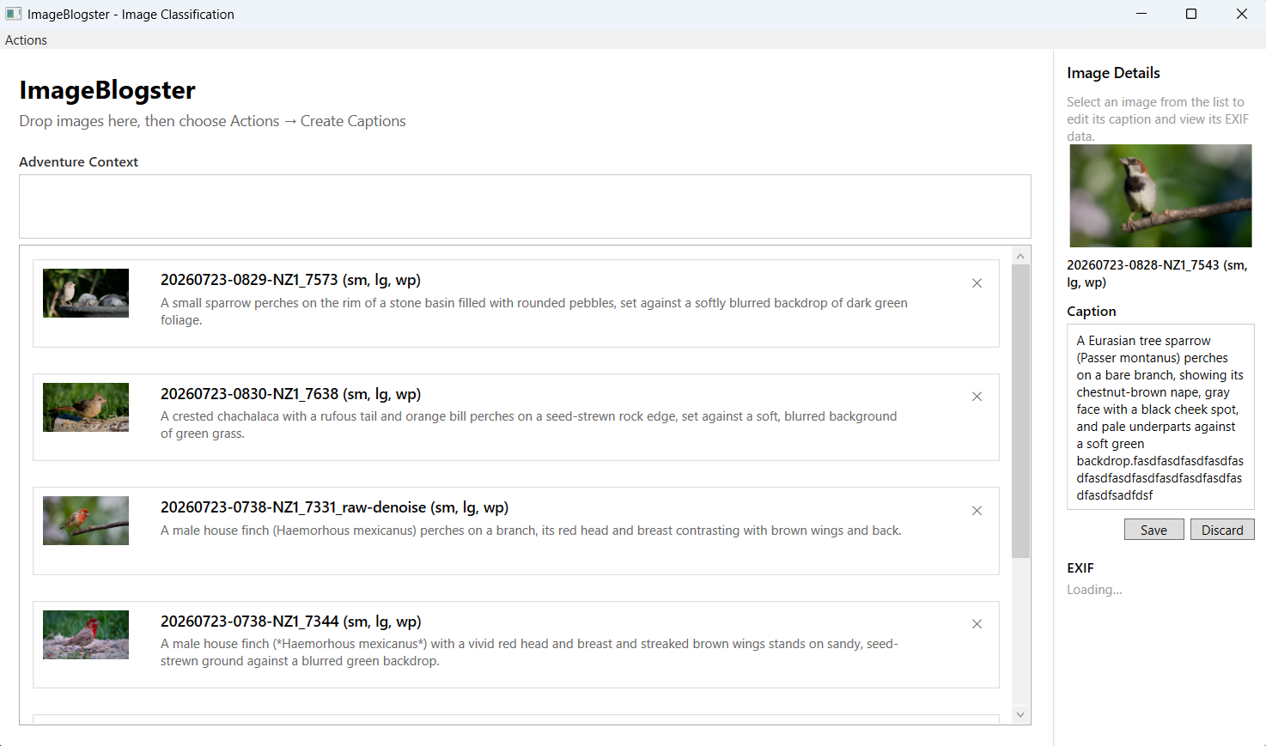Select the crested chachalaca thumbnail
Image resolution: width=1266 pixels, height=746 pixels.
[x=86, y=407]
